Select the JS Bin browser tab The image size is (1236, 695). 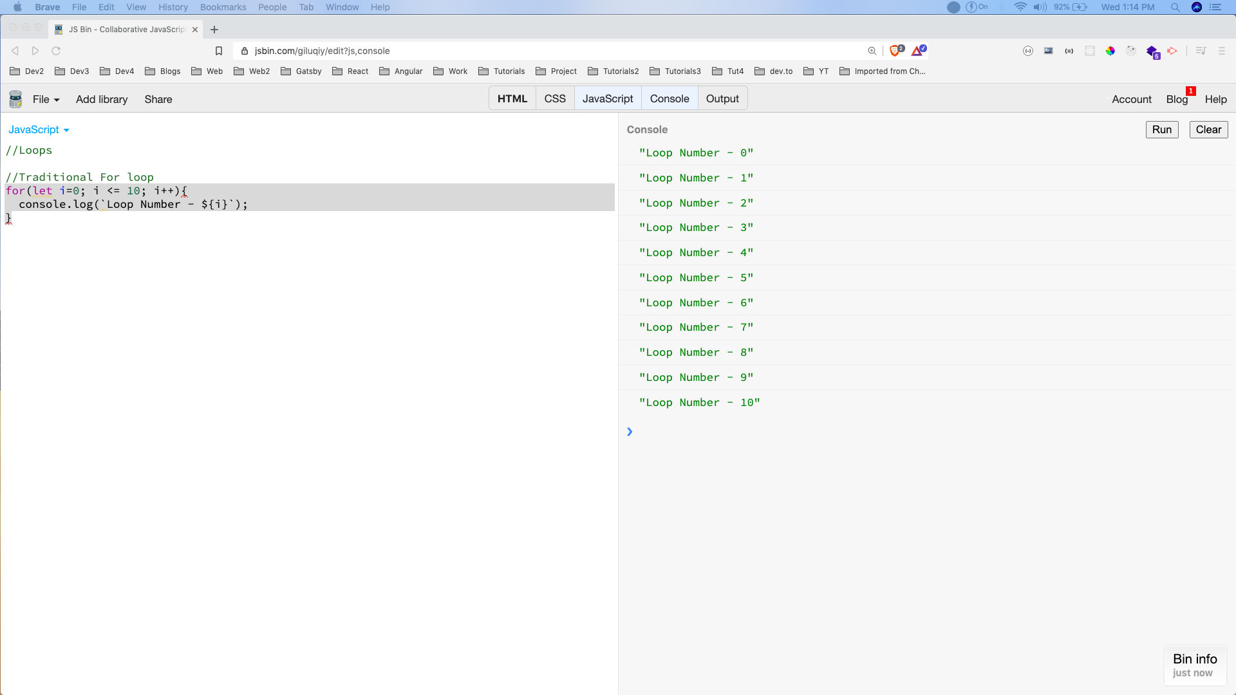click(126, 30)
